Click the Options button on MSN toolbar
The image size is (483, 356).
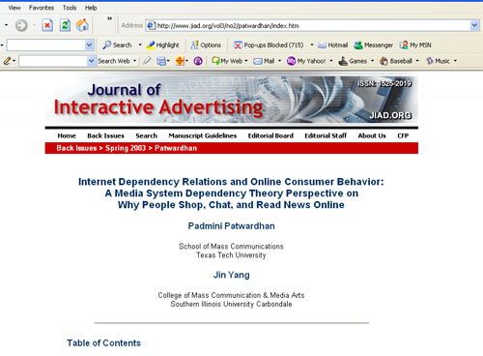[206, 45]
